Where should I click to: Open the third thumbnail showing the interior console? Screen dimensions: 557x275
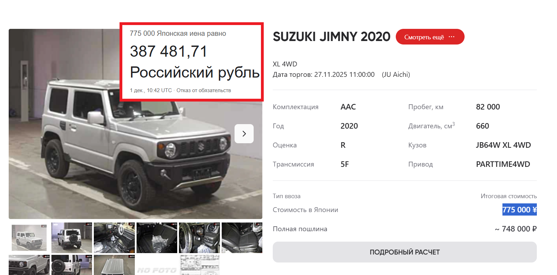[x=114, y=238]
